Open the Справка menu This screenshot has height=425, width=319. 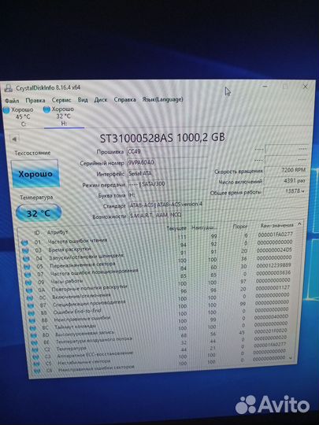[124, 99]
